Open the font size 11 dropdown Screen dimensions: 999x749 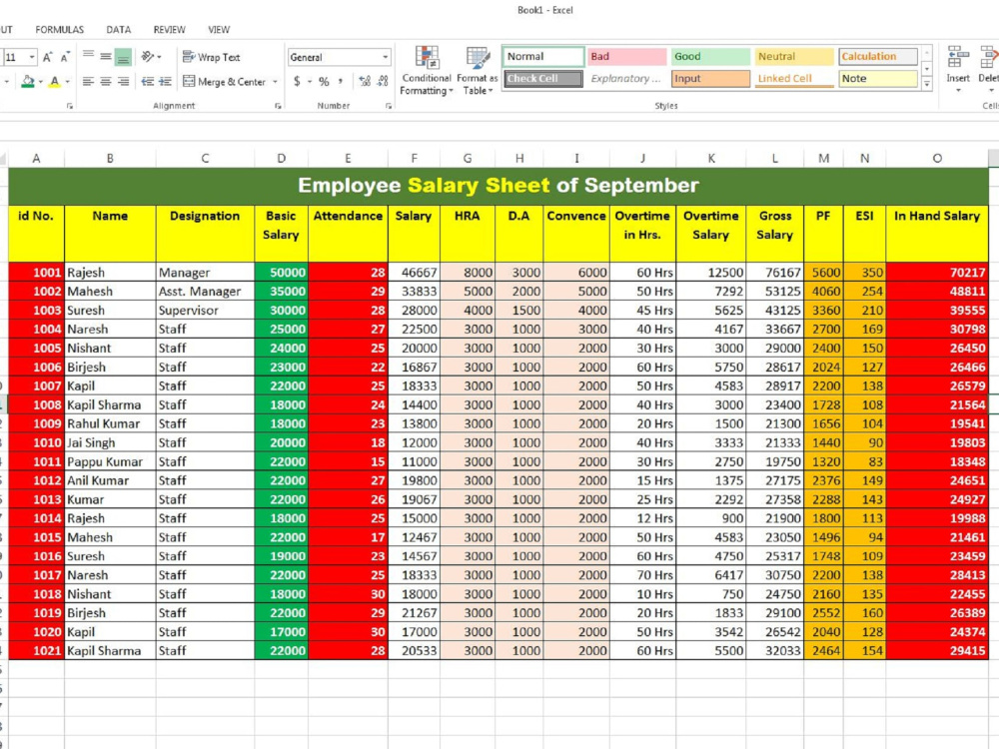pos(31,57)
